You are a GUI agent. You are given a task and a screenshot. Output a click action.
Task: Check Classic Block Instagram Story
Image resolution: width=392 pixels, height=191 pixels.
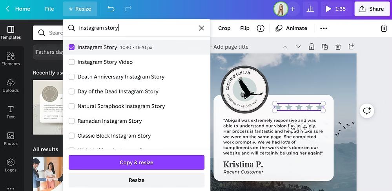pos(71,136)
